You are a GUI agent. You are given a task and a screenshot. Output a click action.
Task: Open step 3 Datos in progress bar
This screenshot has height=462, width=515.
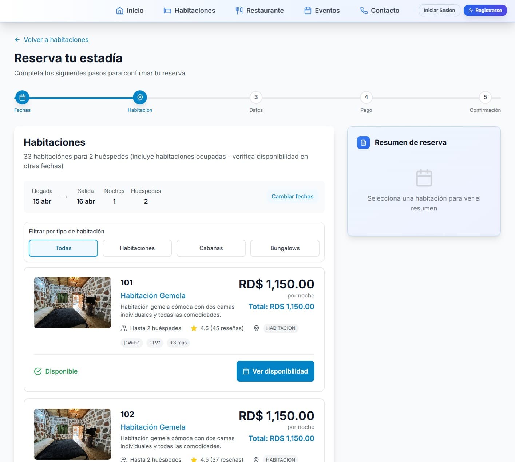[x=256, y=98]
